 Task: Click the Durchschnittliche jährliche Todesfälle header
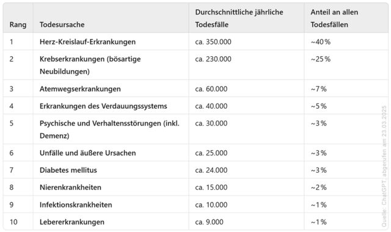point(239,18)
